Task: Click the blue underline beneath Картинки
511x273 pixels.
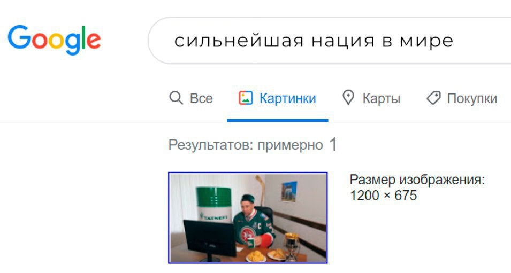Action: pos(278,120)
